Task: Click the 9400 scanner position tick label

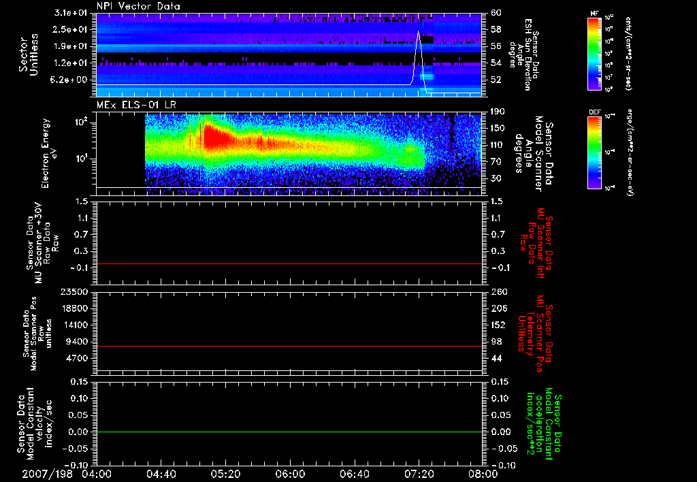Action: pos(77,342)
